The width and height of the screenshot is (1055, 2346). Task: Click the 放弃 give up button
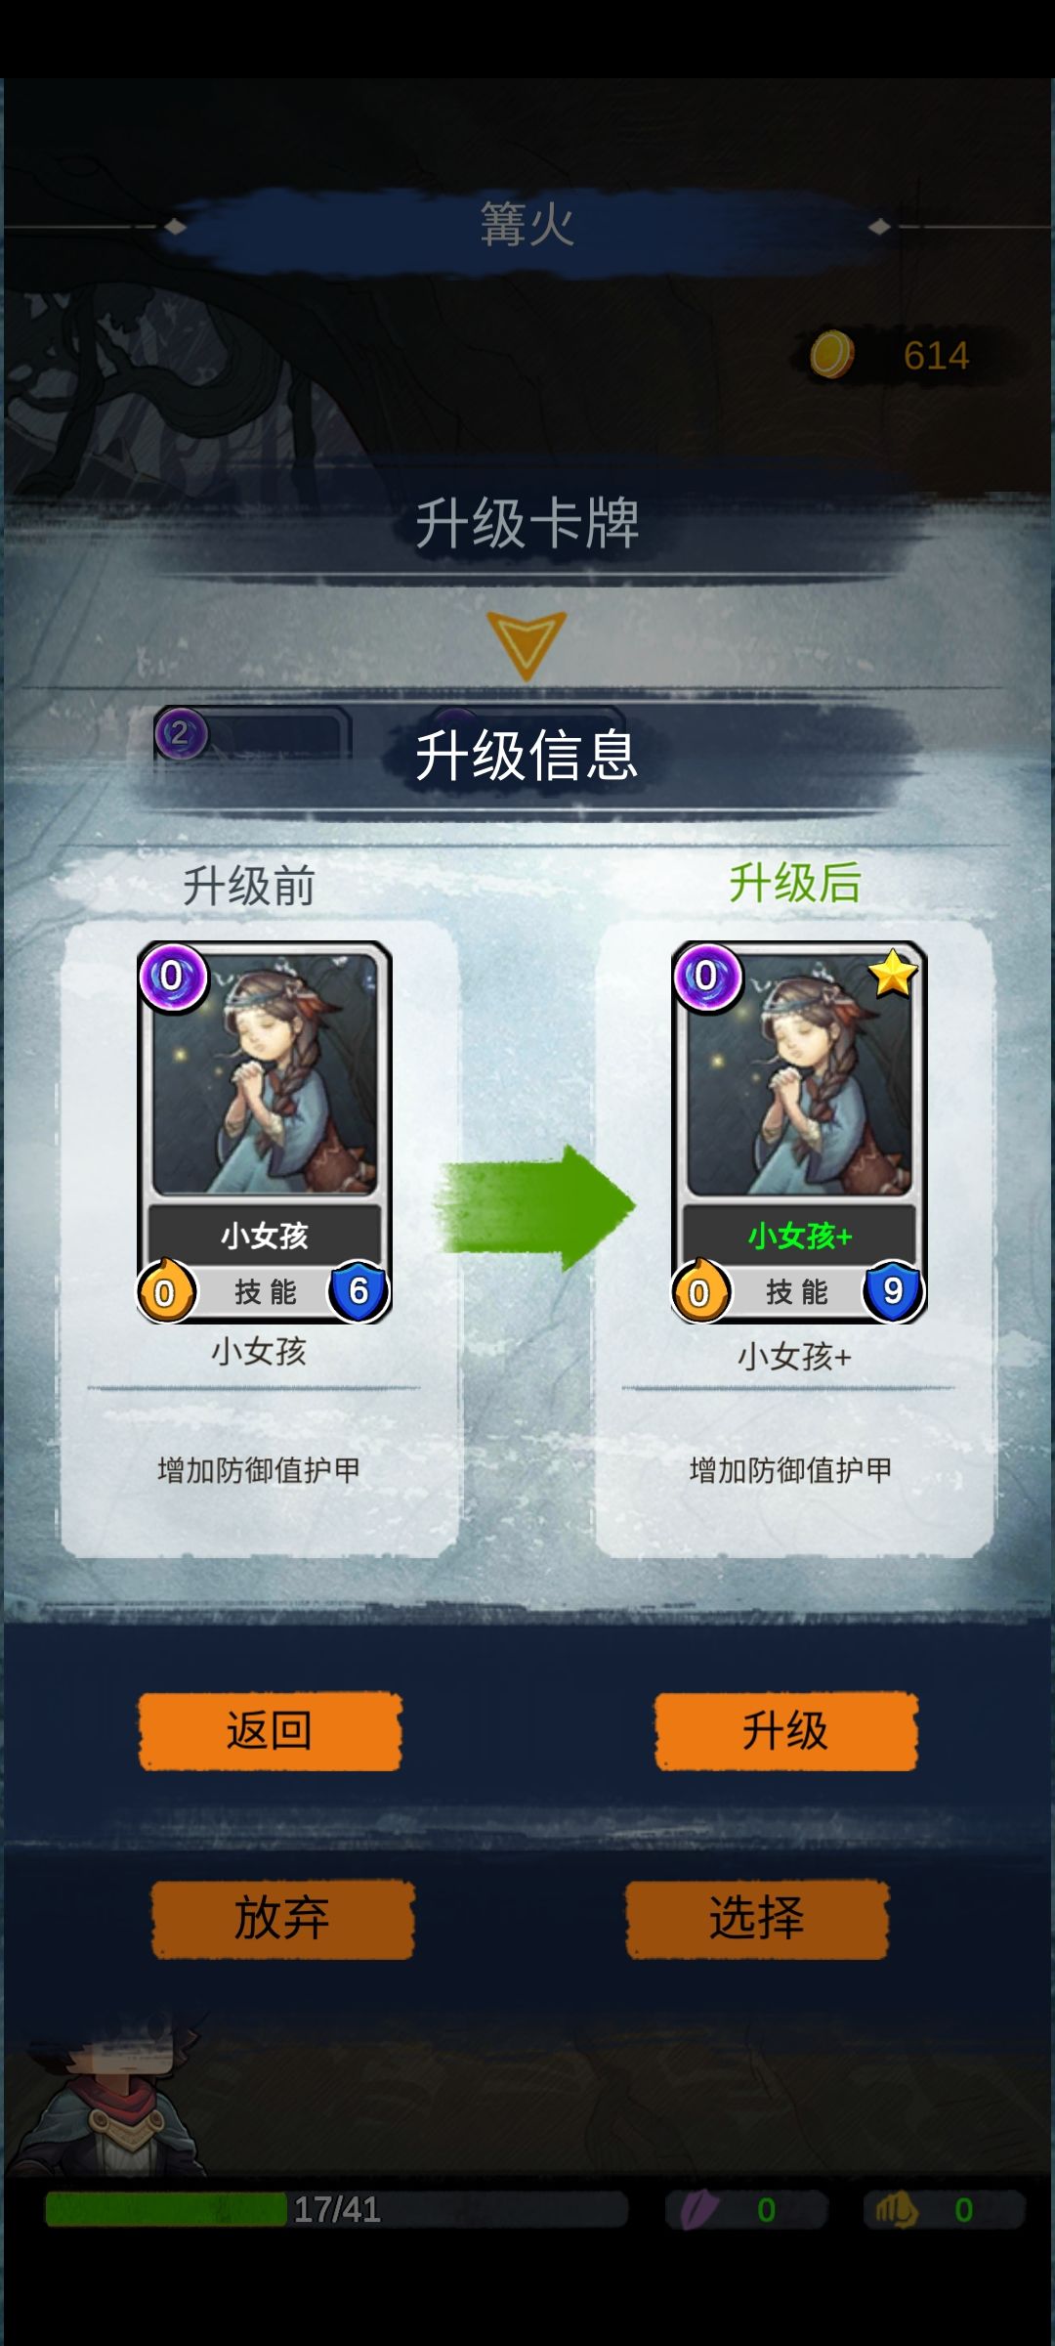(282, 1919)
